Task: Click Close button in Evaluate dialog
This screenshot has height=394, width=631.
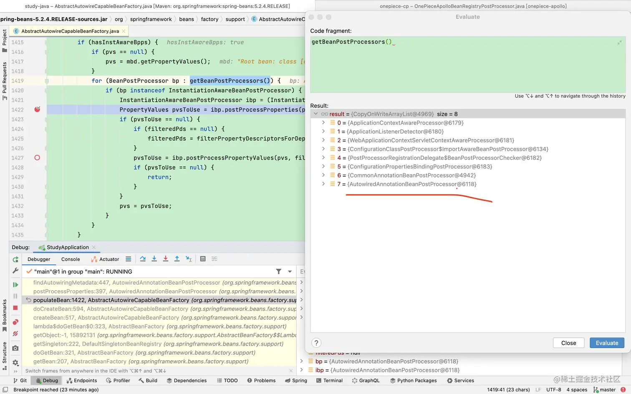Action: click(568, 343)
